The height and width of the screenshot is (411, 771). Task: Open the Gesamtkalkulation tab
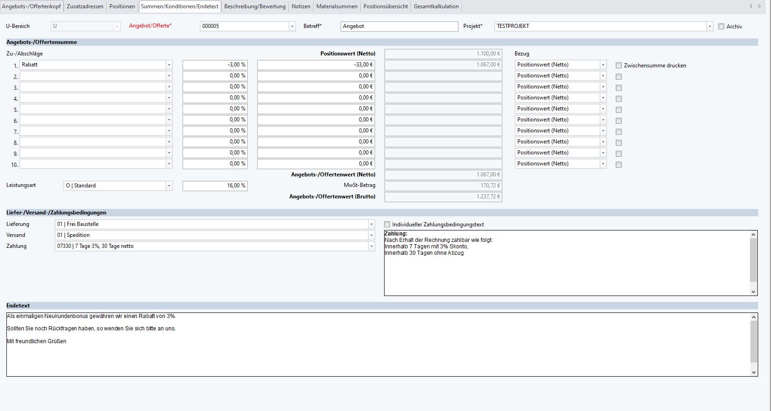point(436,6)
